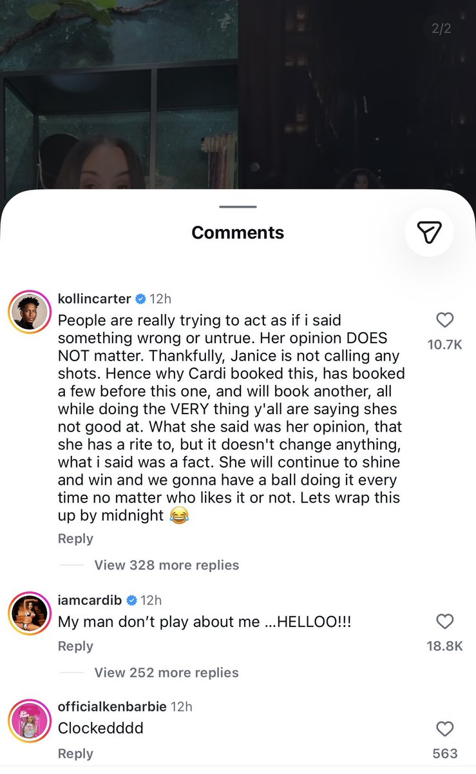The width and height of the screenshot is (476, 774).
Task: Reply to kollincarter's comment
Action: (x=75, y=539)
